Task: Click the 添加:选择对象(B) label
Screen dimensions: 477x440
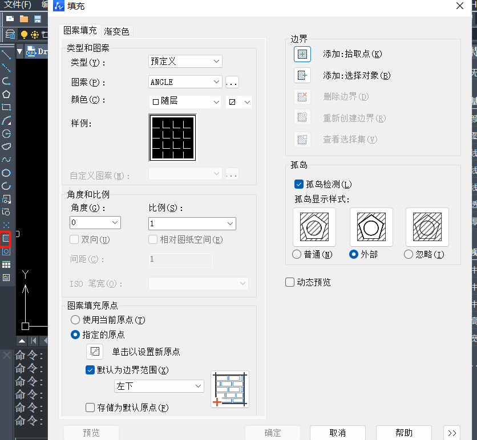Action: pyautogui.click(x=357, y=75)
